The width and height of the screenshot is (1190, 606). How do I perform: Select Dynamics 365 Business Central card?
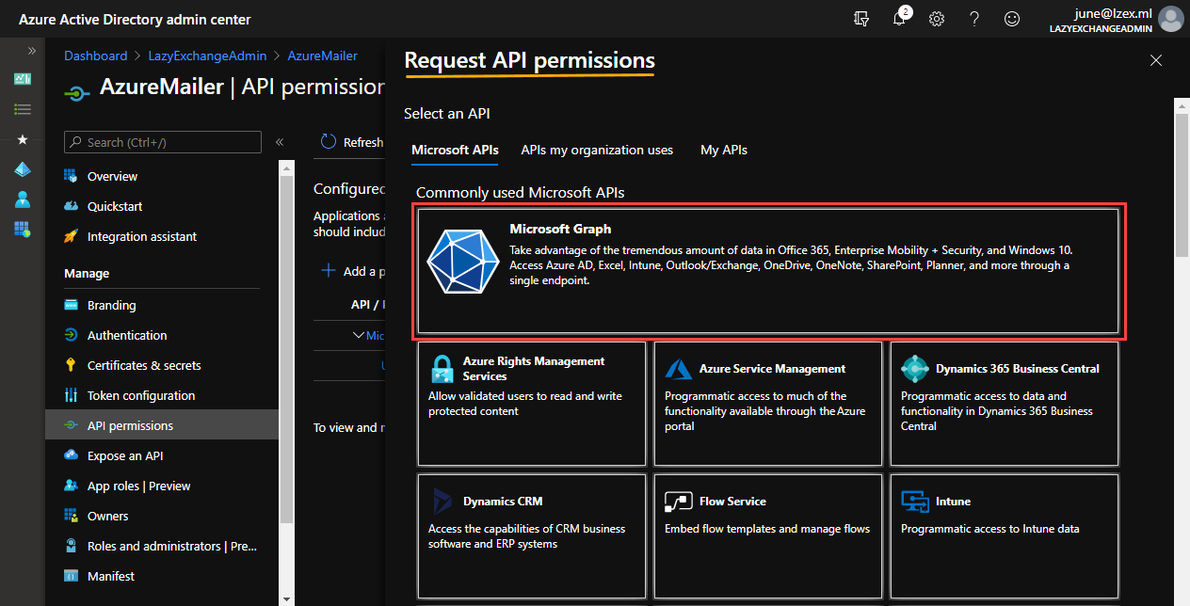[1005, 404]
